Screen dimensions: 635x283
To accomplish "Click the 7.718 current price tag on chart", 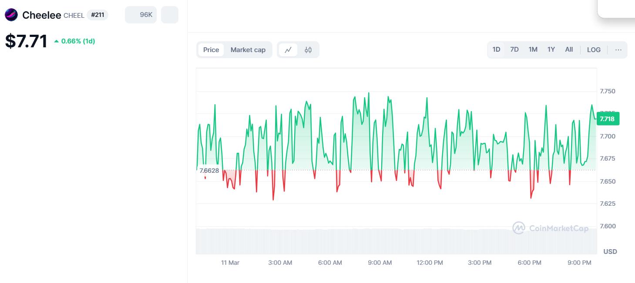I will pyautogui.click(x=607, y=118).
